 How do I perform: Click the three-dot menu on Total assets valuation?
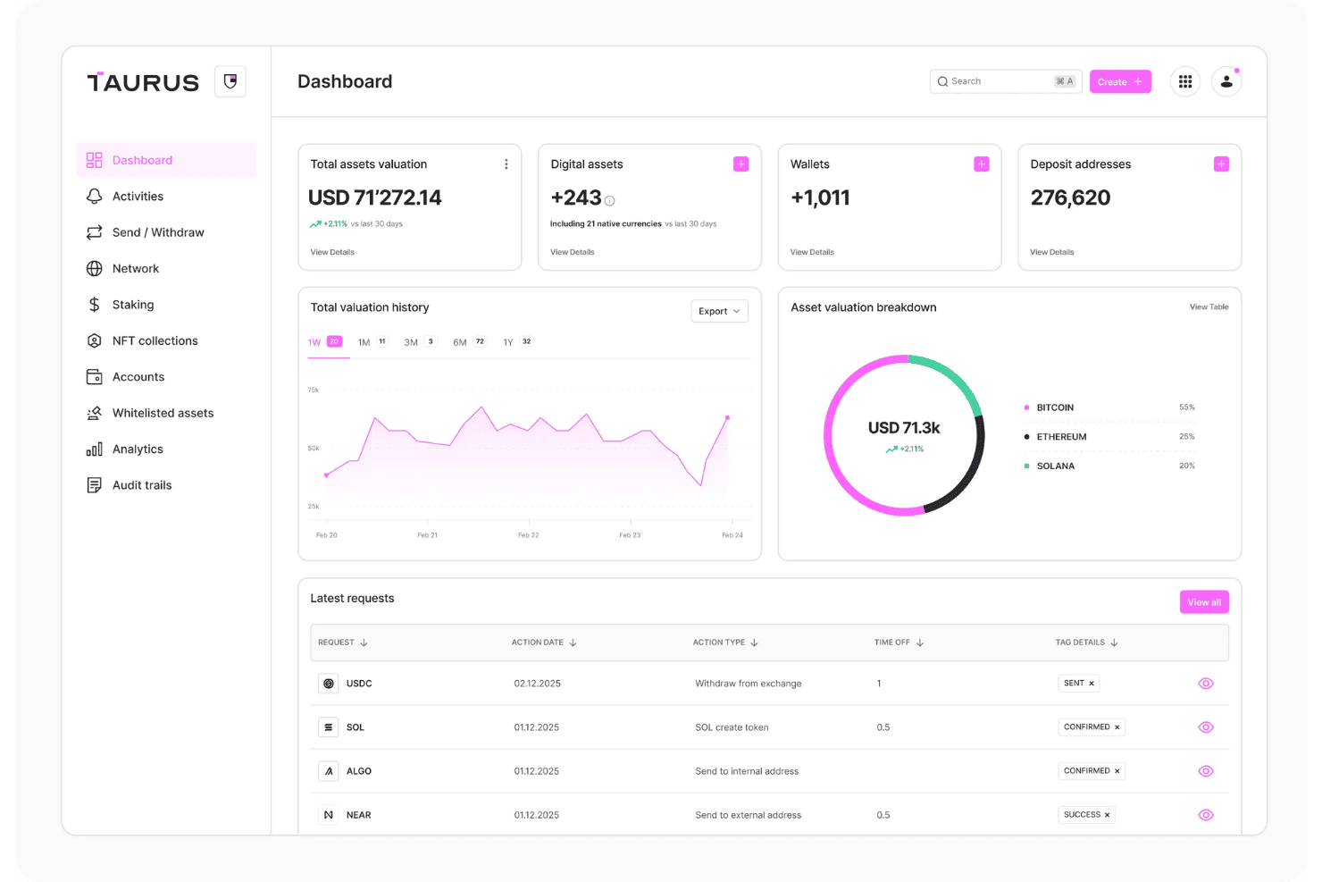tap(506, 164)
